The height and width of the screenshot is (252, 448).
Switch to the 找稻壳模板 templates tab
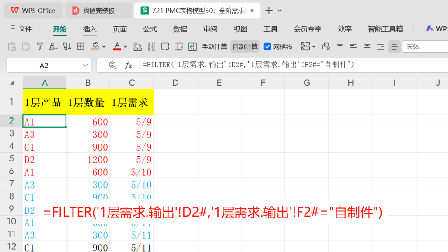click(x=98, y=10)
